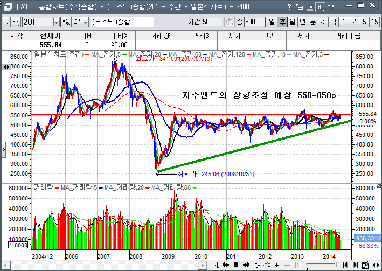The width and height of the screenshot is (382, 271).
Task: Close the volume panel with the X icon
Action: tap(378, 186)
